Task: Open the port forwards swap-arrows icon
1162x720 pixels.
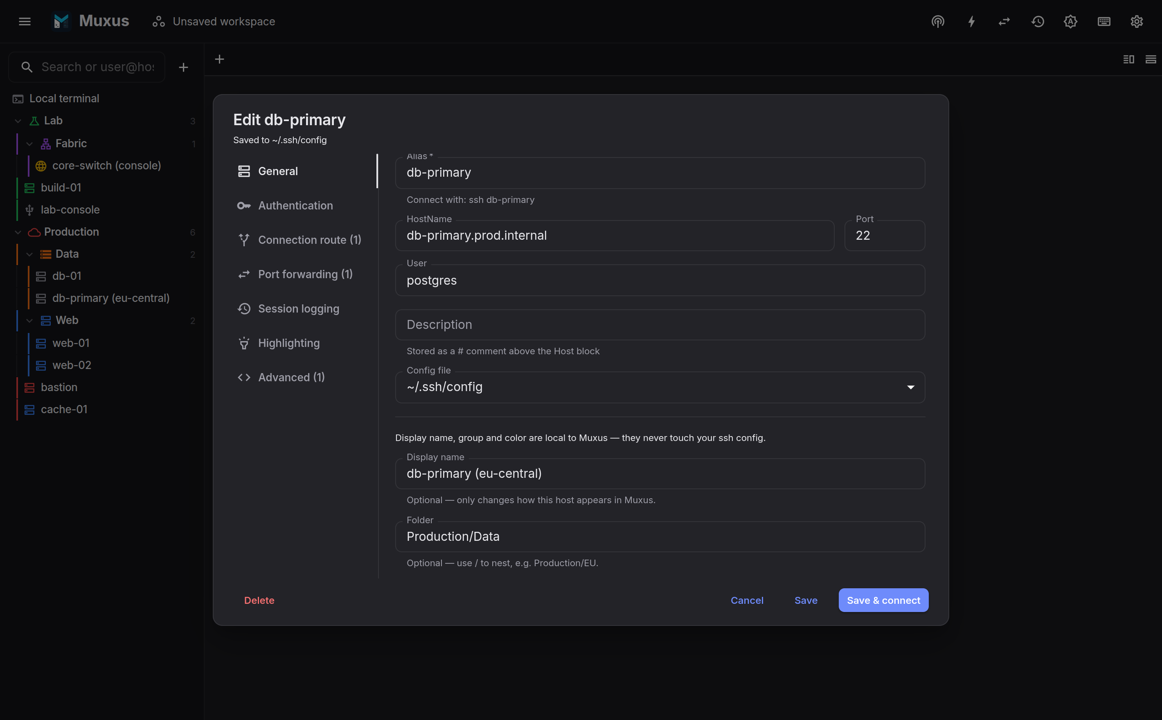Action: pyautogui.click(x=1004, y=21)
